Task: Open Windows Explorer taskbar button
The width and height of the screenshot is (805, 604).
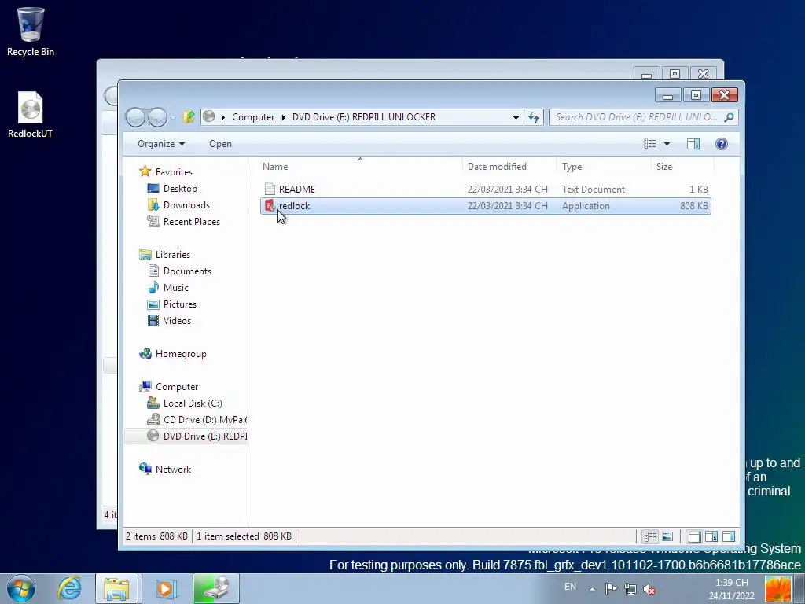Action: point(116,588)
